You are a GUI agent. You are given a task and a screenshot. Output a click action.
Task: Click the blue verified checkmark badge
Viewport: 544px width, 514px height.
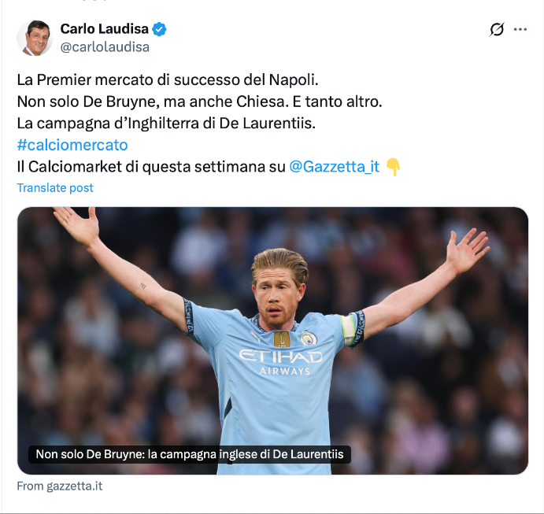159,29
